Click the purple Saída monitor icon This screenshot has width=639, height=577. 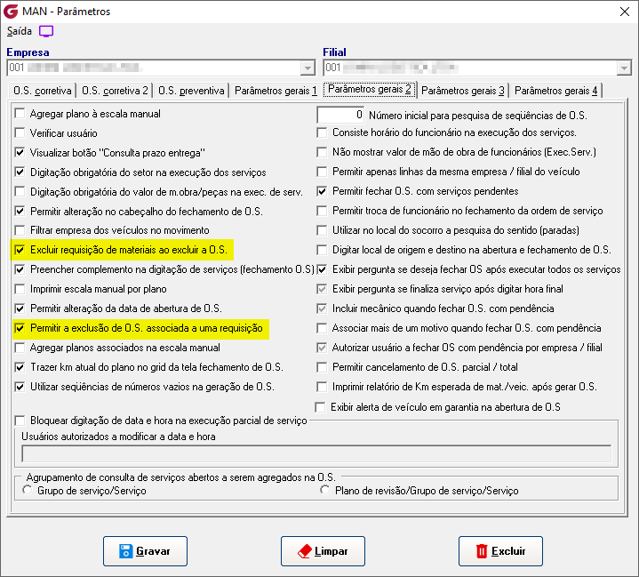(x=46, y=31)
